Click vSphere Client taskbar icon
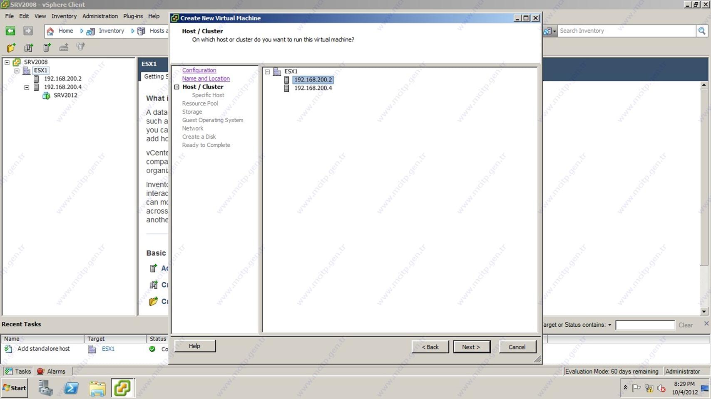 click(122, 388)
